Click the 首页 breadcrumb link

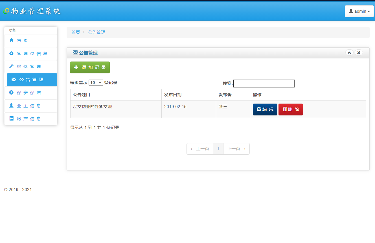click(76, 32)
